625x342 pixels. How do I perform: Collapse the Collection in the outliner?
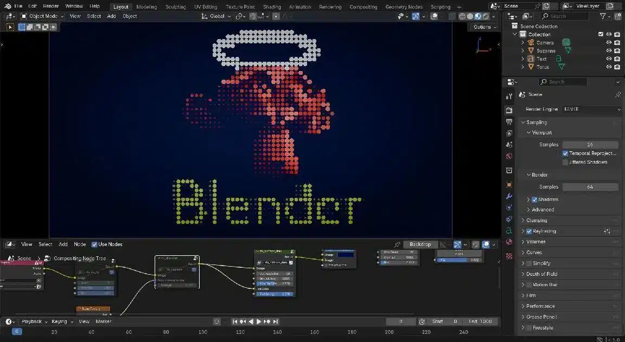(x=514, y=34)
